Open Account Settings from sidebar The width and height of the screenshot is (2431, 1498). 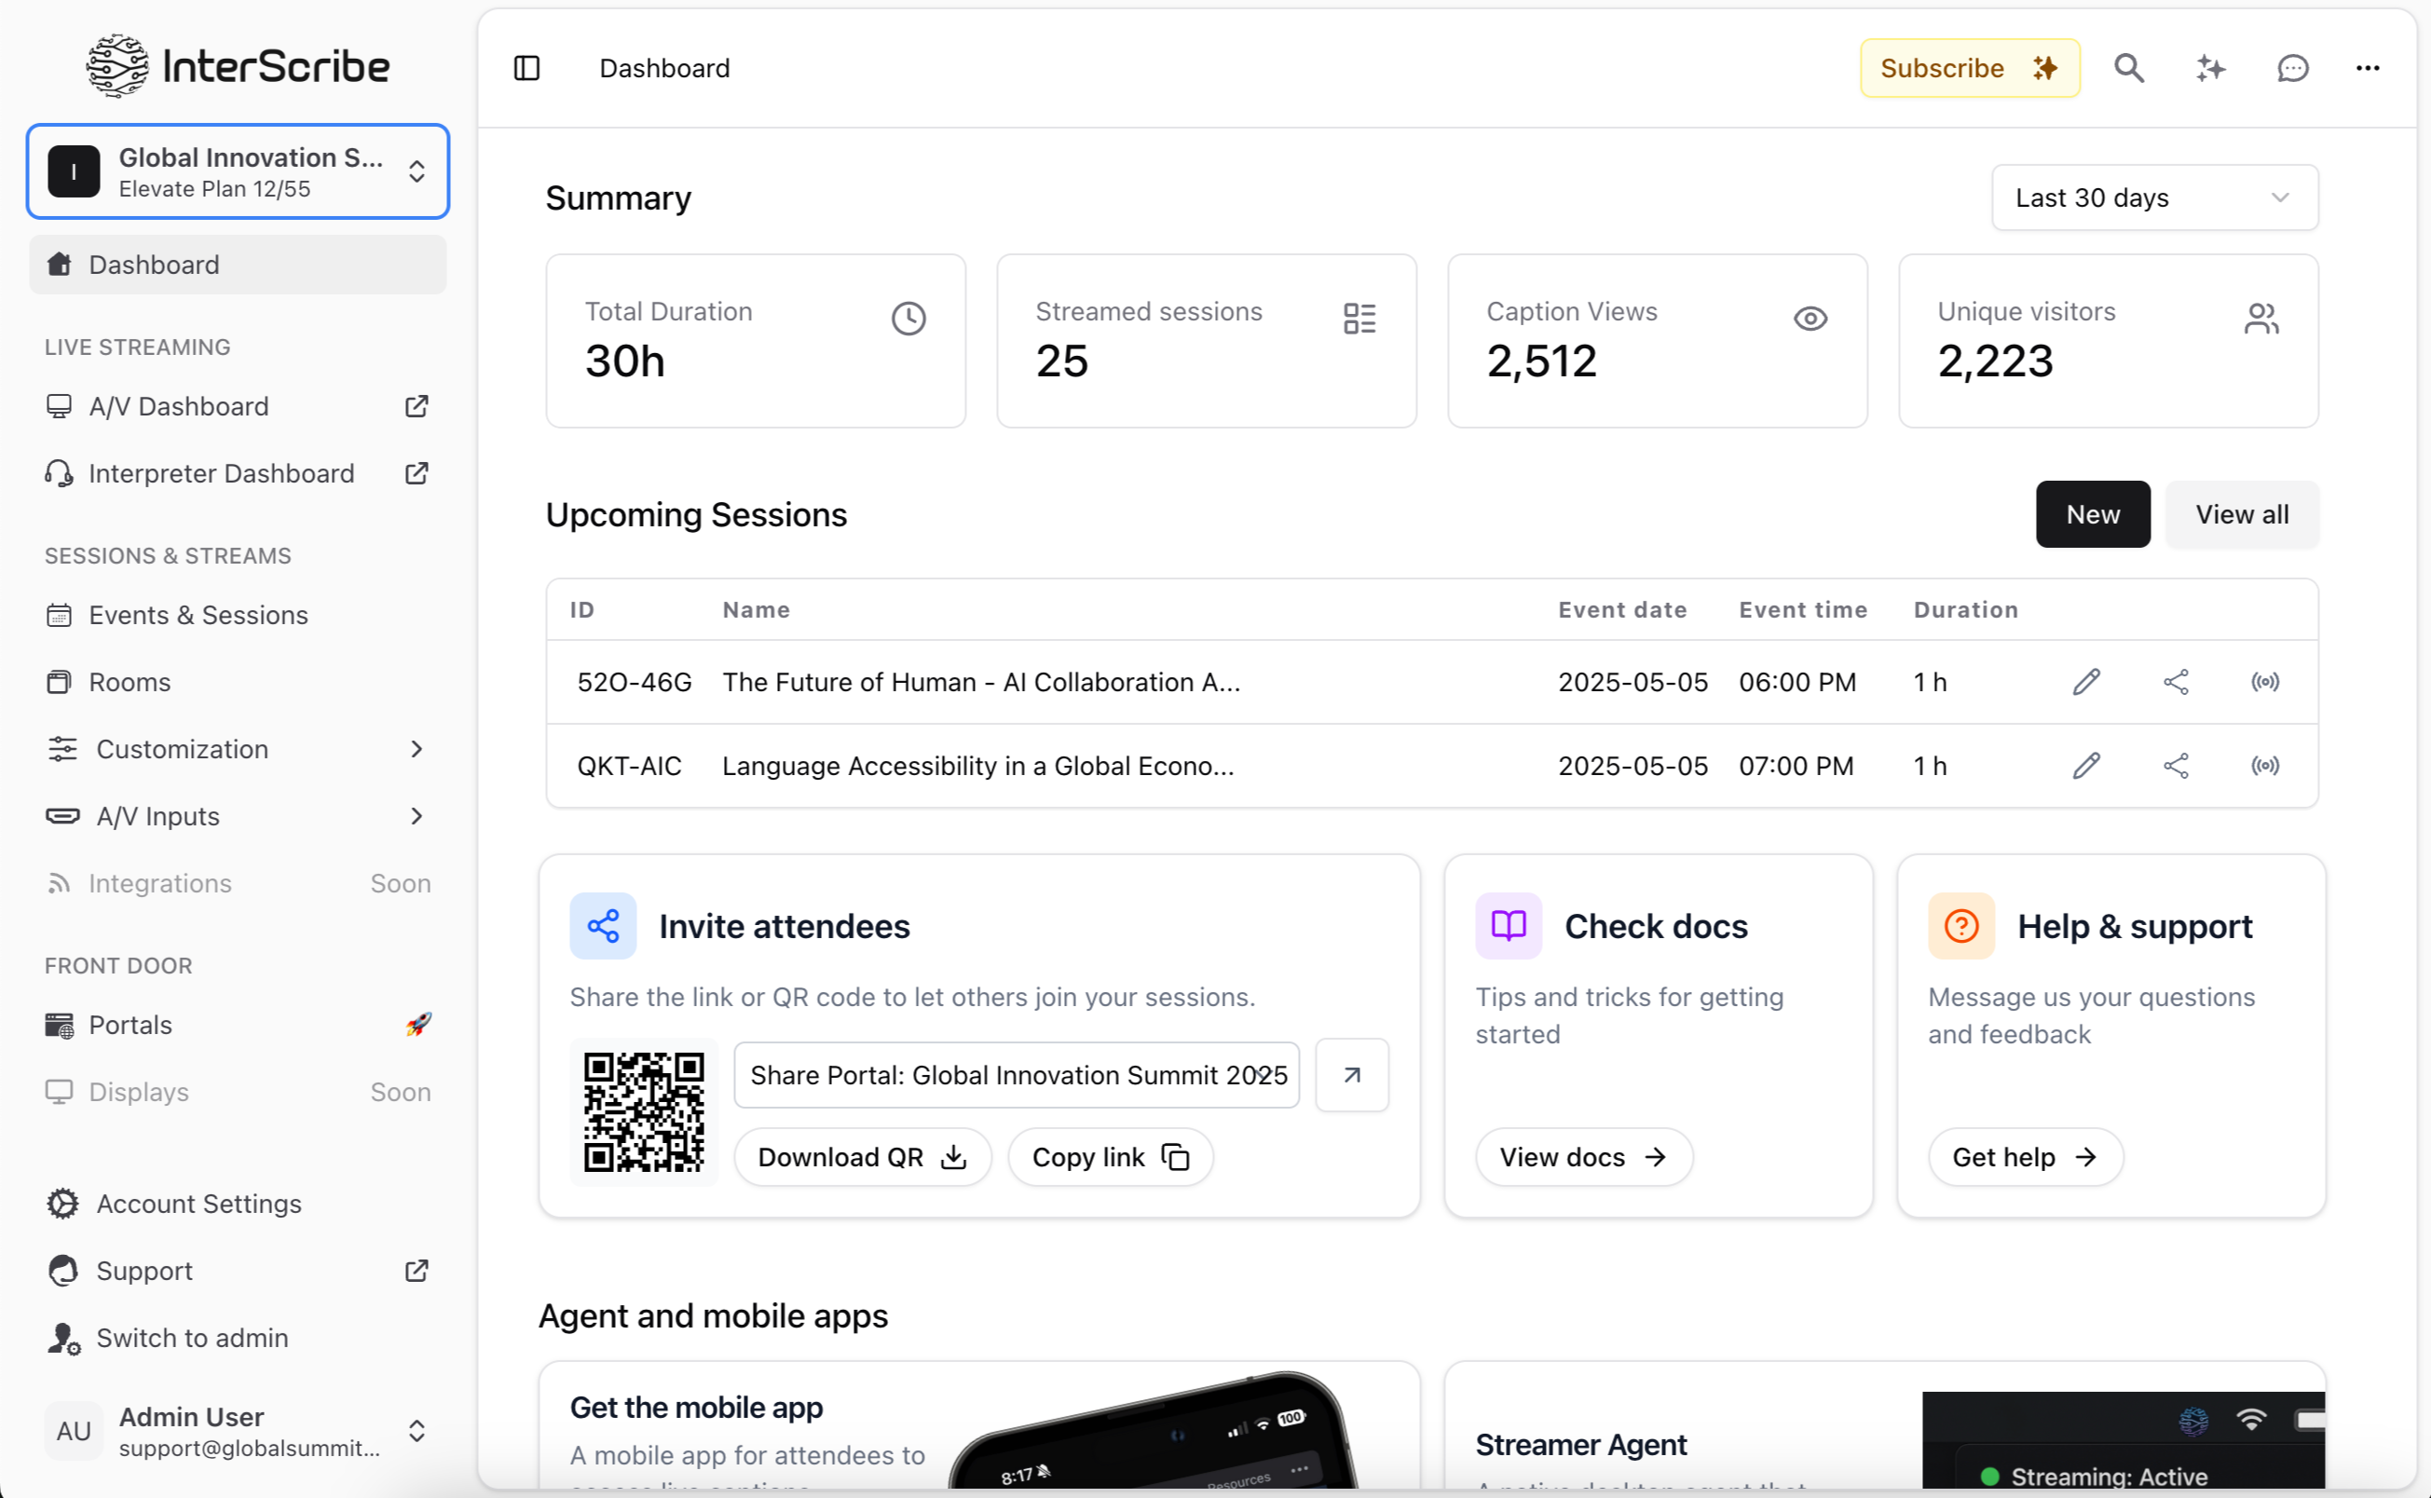point(198,1204)
